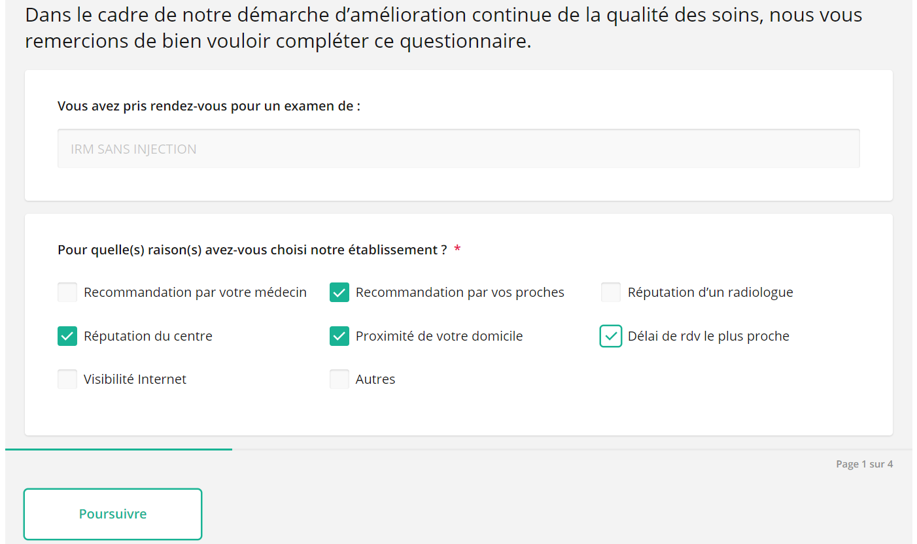Screen dimensions: 917x544
Task: Tick the 'Réputation d'un radiologue' checkbox
Action: point(611,292)
